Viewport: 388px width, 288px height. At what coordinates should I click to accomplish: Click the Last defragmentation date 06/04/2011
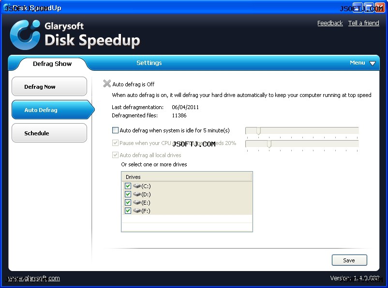pos(185,107)
